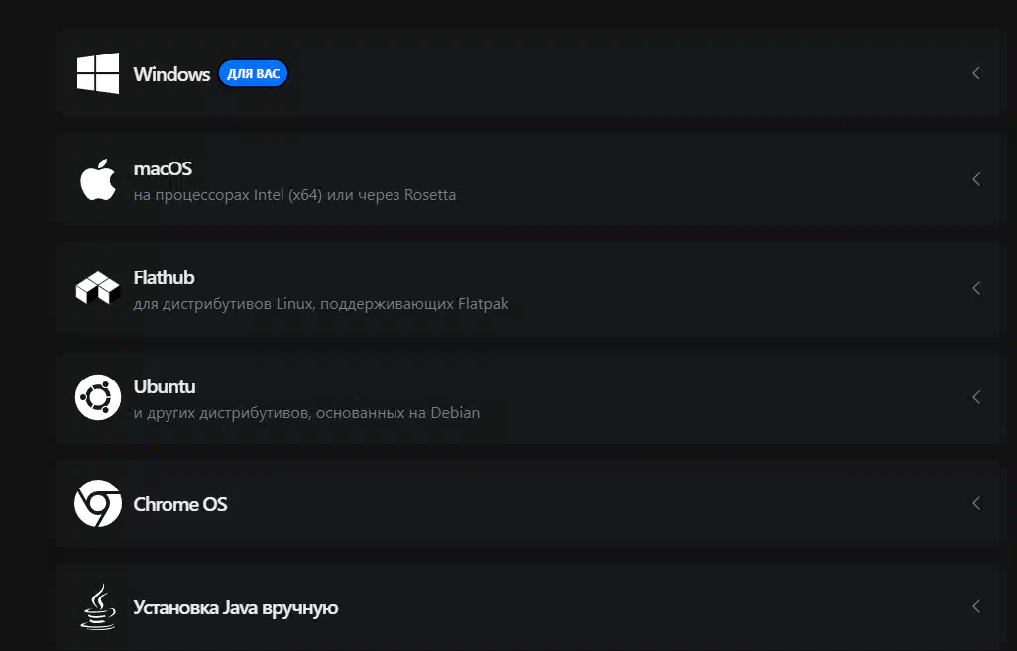Open the macOS heading label

tap(163, 169)
